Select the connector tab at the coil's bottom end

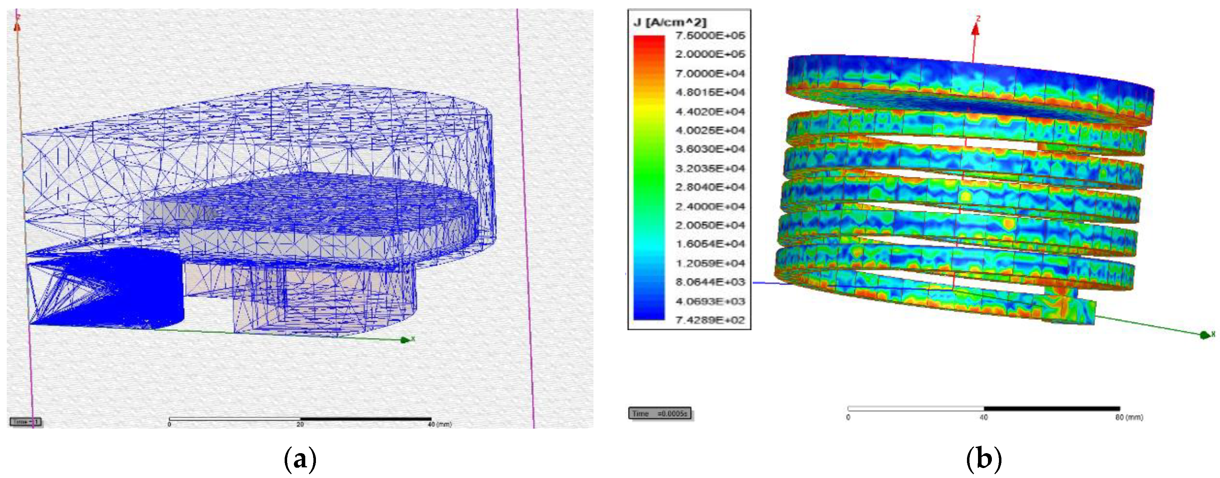coord(1071,308)
